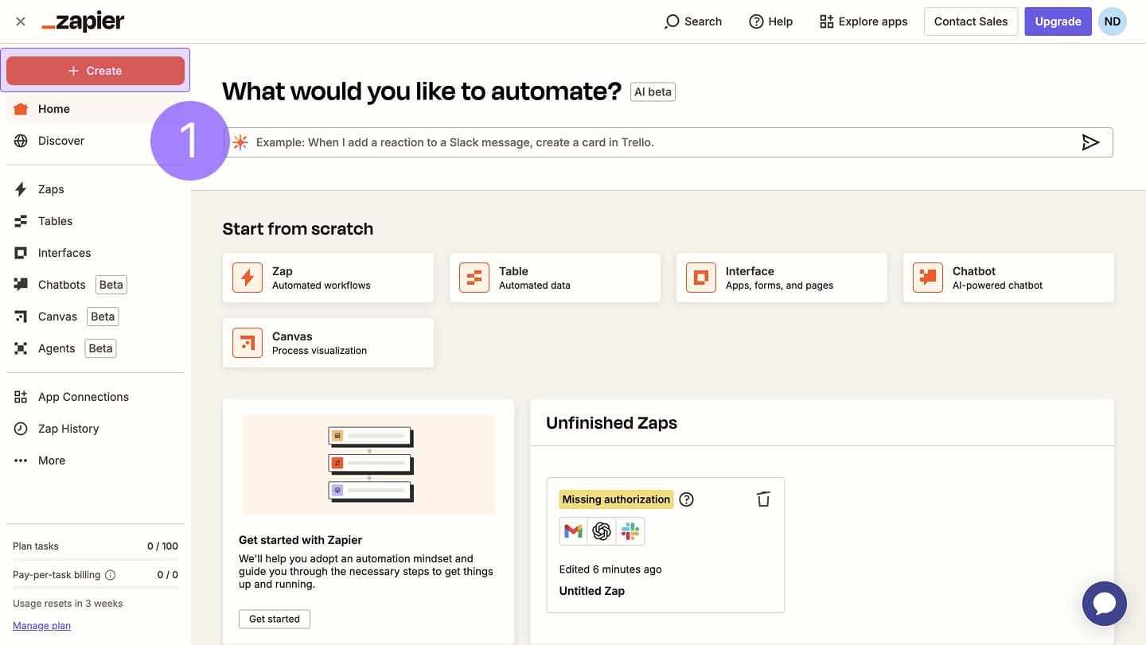Viewport: 1146px width, 645px height.
Task: Click the Plan tasks usage bar
Action: (x=95, y=559)
